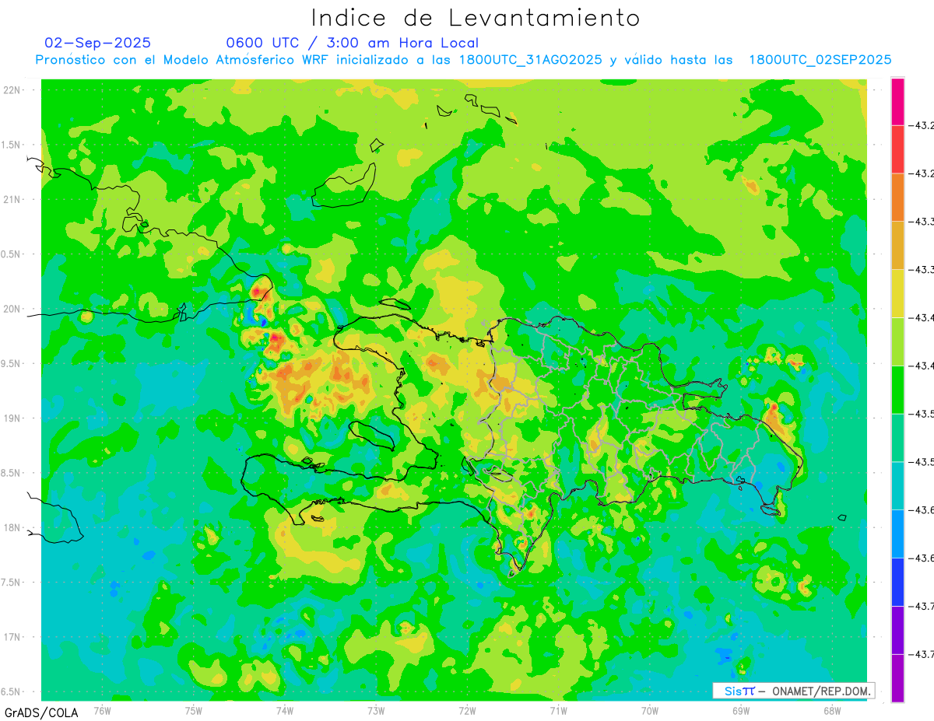Viewport: 934px width, 721px height.
Task: Pick the orange swatch in the color legend
Action: [897, 198]
